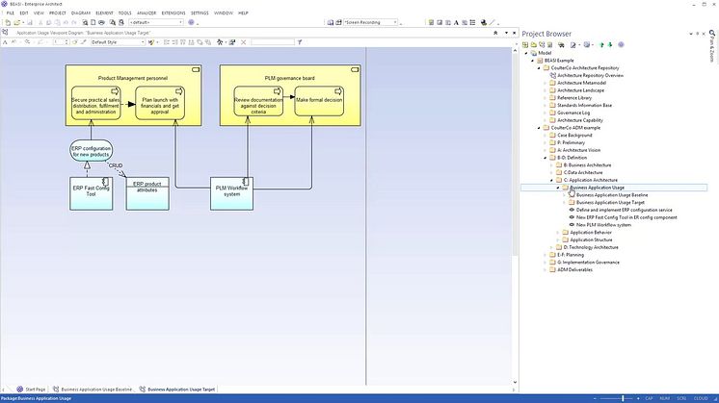Click the Enterprise Architect application logo icon

click(x=5, y=4)
